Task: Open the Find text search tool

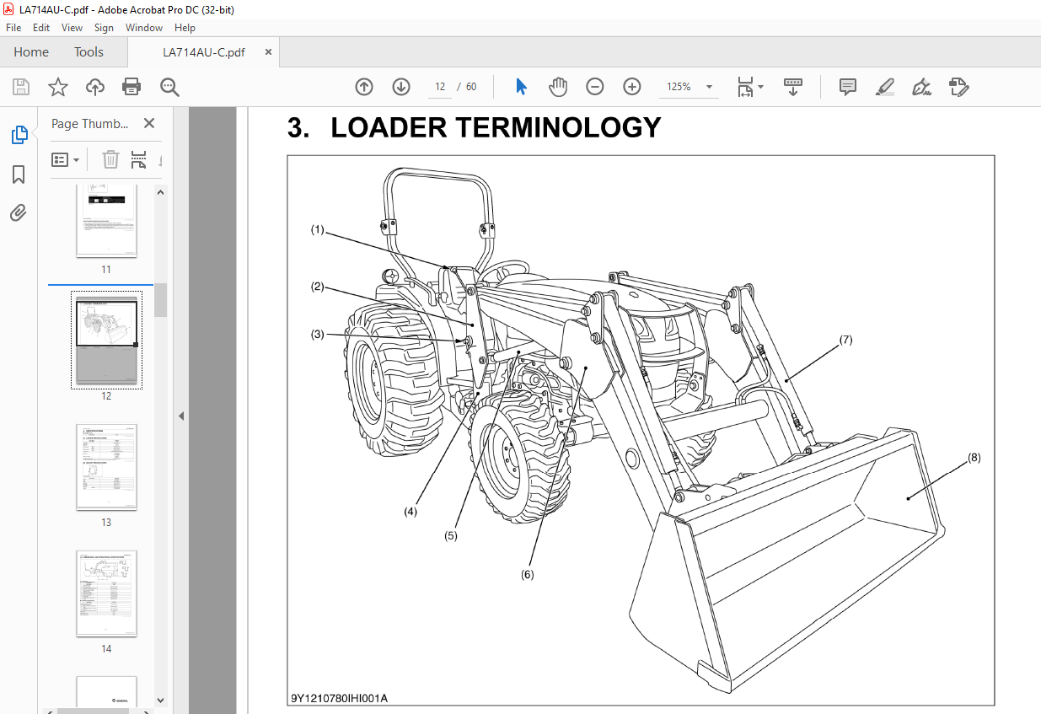Action: 169,87
